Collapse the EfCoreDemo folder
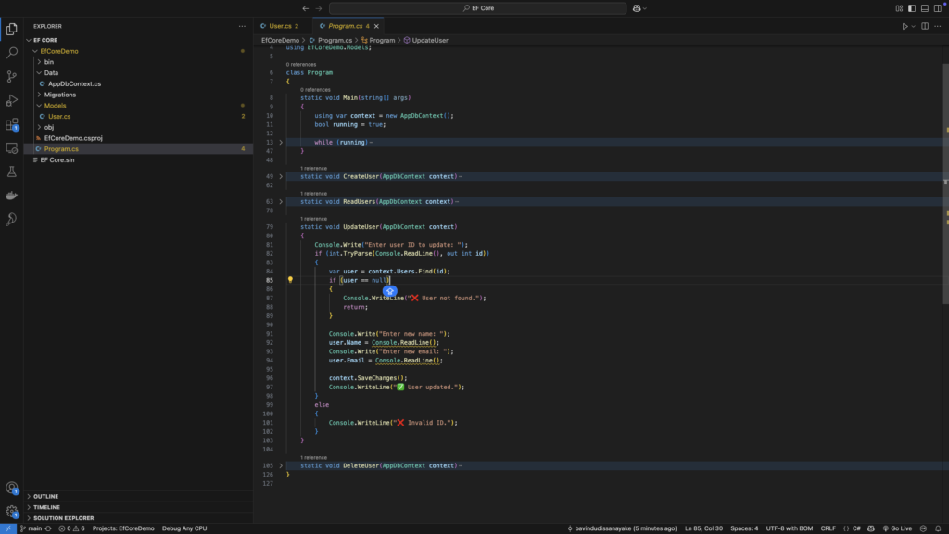The height and width of the screenshot is (534, 949). coord(35,51)
